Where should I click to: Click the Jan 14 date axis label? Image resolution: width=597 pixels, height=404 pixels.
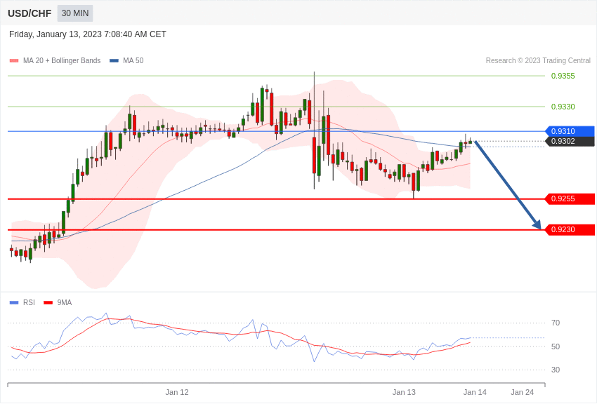tap(475, 392)
